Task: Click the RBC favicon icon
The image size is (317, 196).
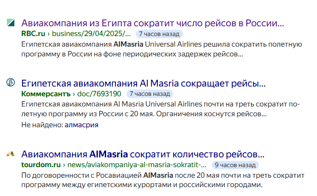Action: coord(11,22)
